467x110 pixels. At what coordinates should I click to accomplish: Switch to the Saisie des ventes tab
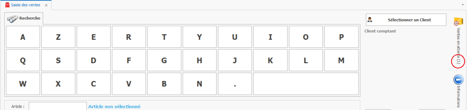pos(25,5)
